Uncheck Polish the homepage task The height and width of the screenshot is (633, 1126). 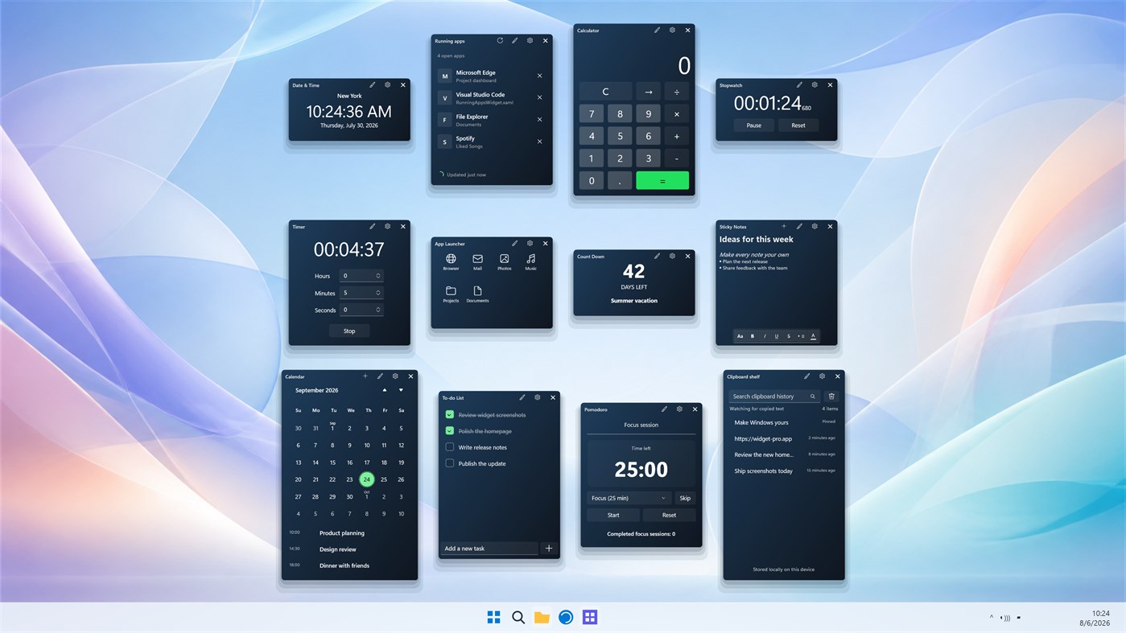tap(450, 431)
